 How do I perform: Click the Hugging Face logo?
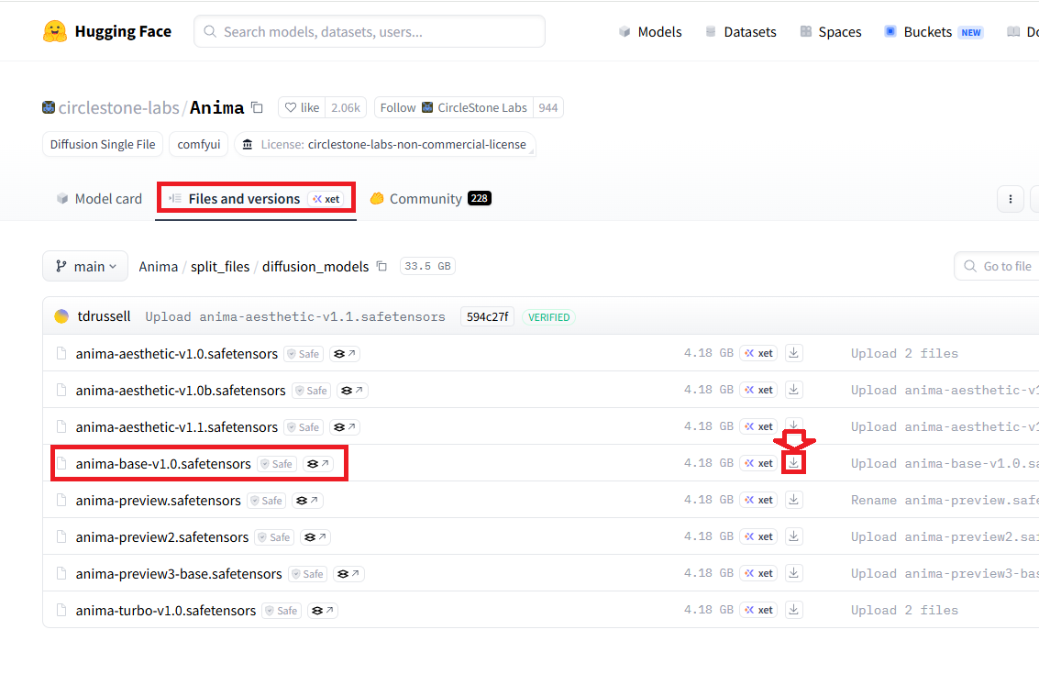click(x=106, y=31)
